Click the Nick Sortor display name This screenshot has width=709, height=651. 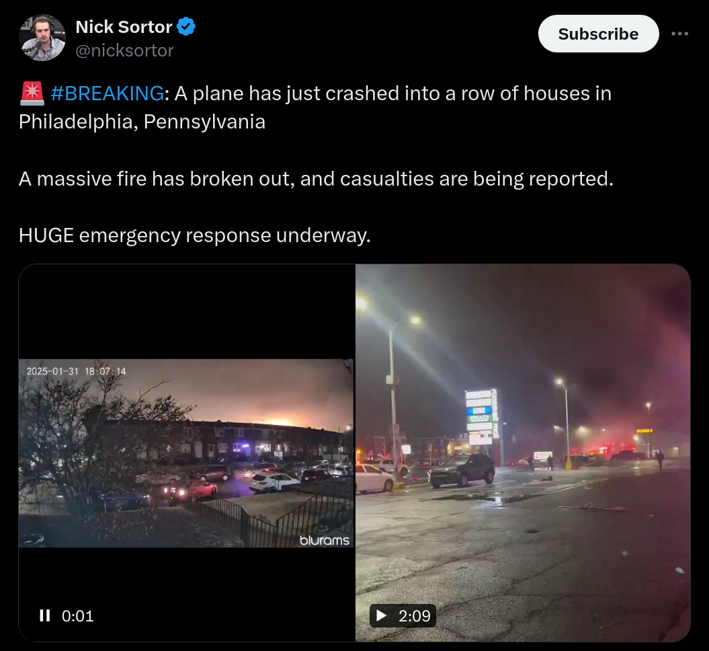(x=124, y=27)
